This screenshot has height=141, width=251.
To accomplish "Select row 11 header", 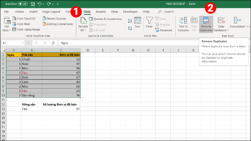I will [x=3, y=100].
